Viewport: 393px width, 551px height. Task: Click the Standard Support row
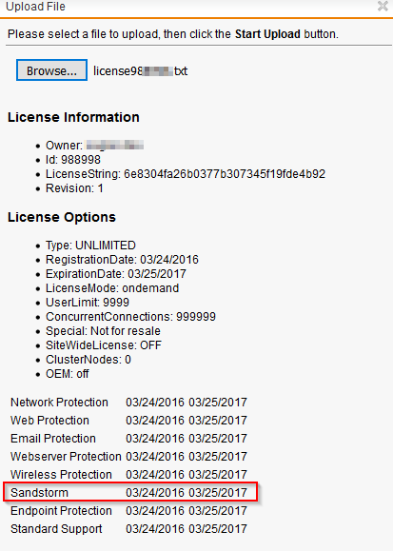click(x=128, y=529)
